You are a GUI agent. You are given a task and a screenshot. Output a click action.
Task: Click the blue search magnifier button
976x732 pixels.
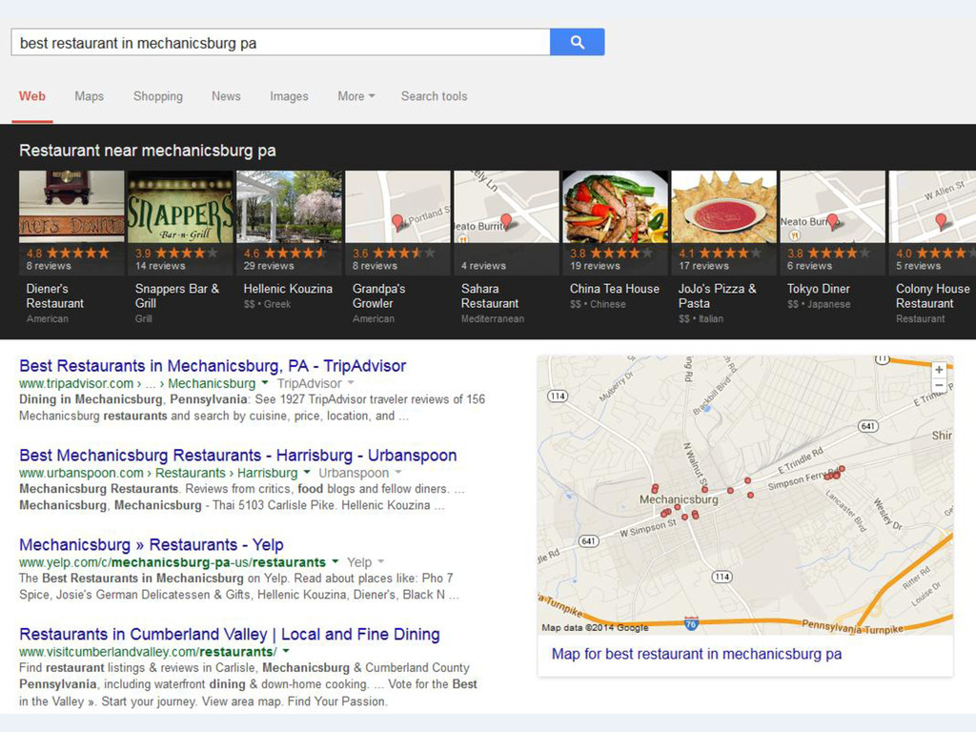point(577,42)
